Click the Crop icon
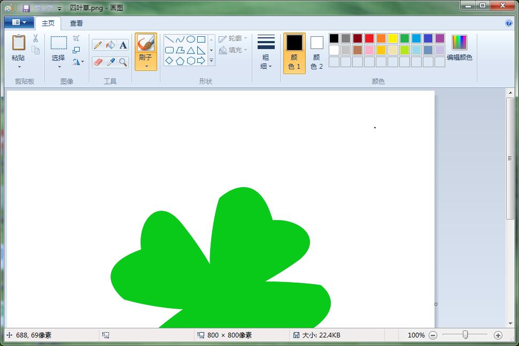 (x=76, y=38)
